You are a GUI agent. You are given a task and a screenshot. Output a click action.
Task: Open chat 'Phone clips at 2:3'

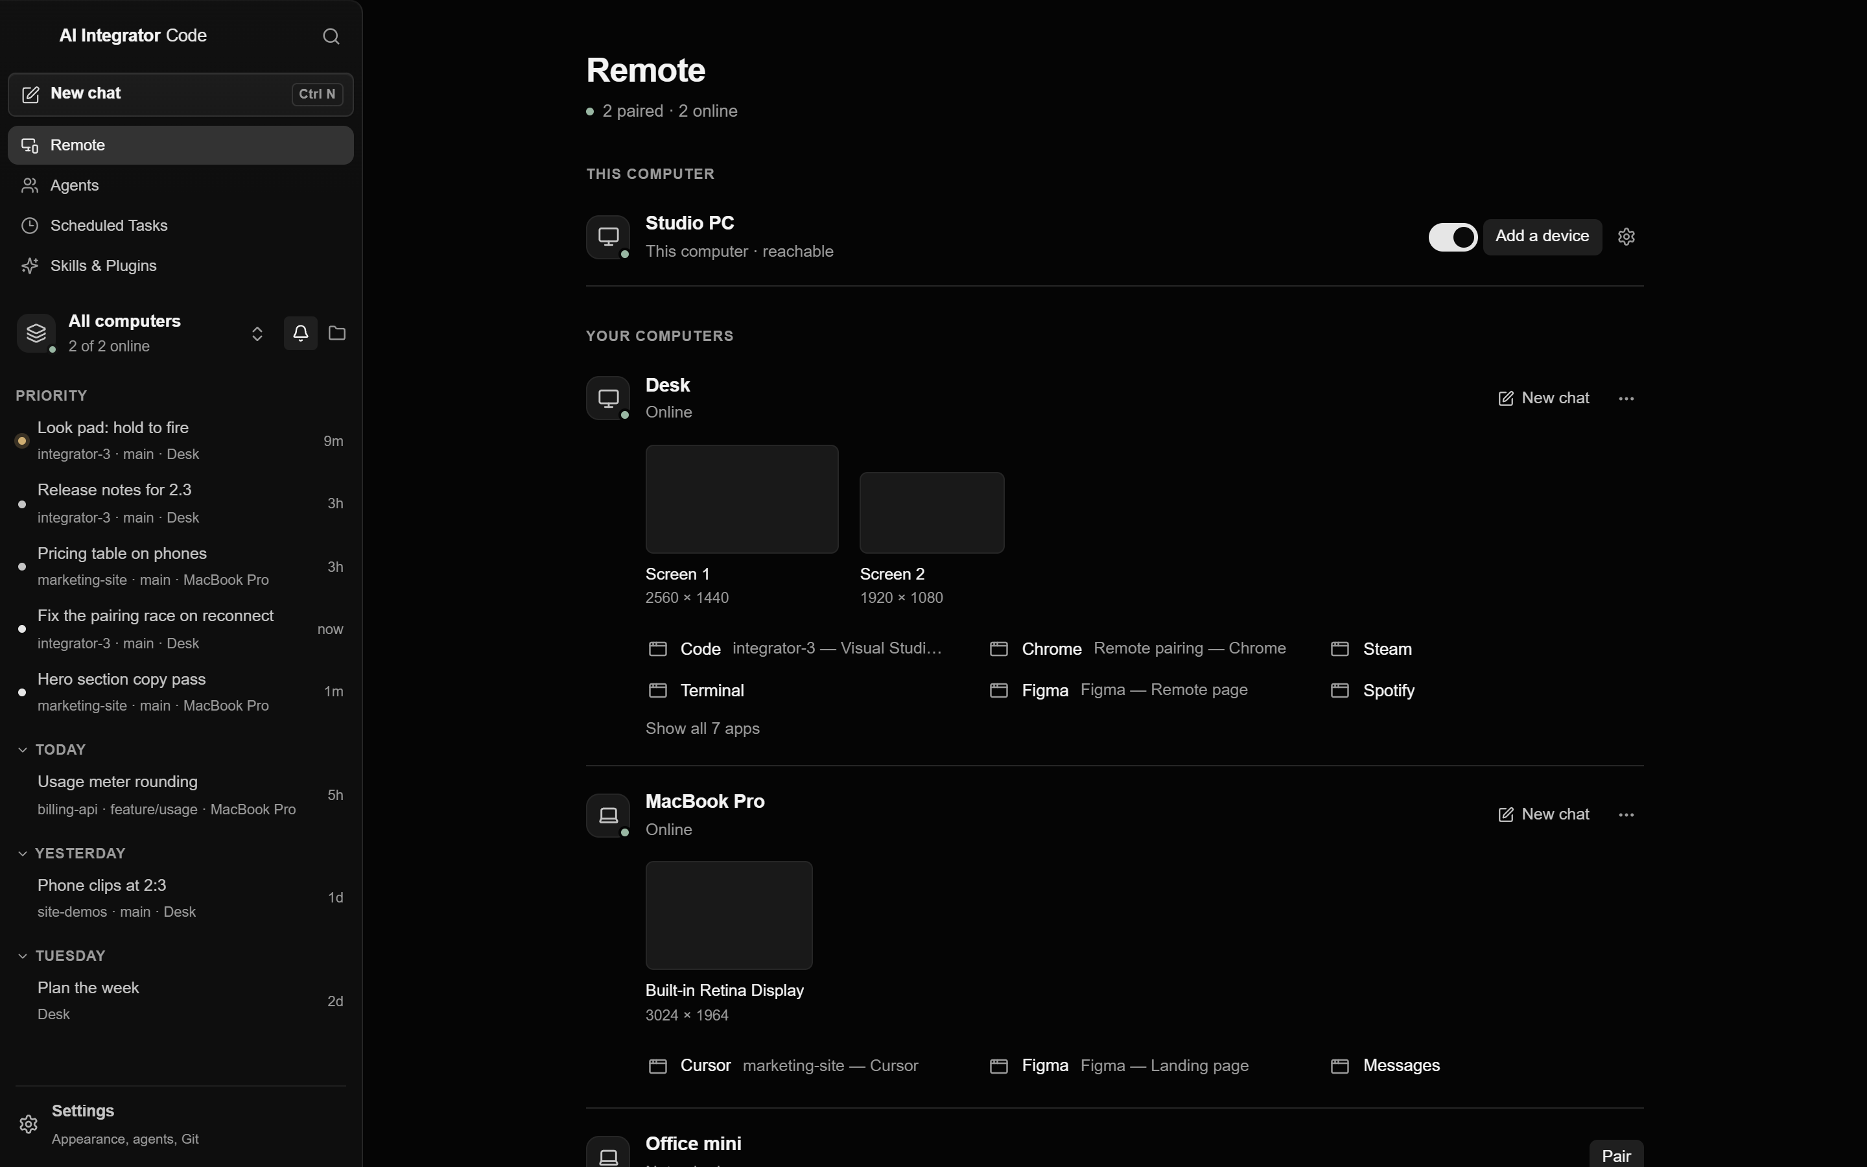coord(180,898)
